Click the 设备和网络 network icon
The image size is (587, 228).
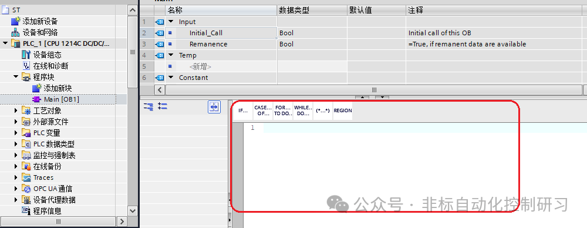15,33
